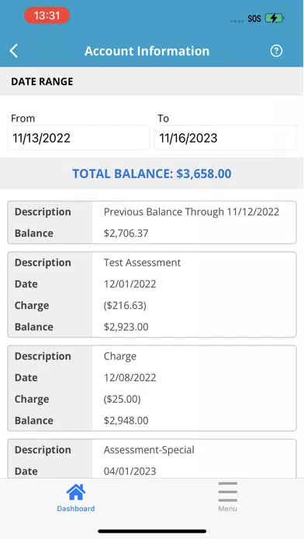304x539 pixels.
Task: Select the To date field 11/16/2023
Action: (x=225, y=138)
